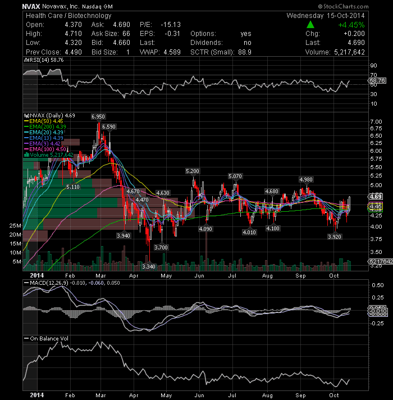
Task: Click the 5.200 high price label
Action: tap(193, 171)
